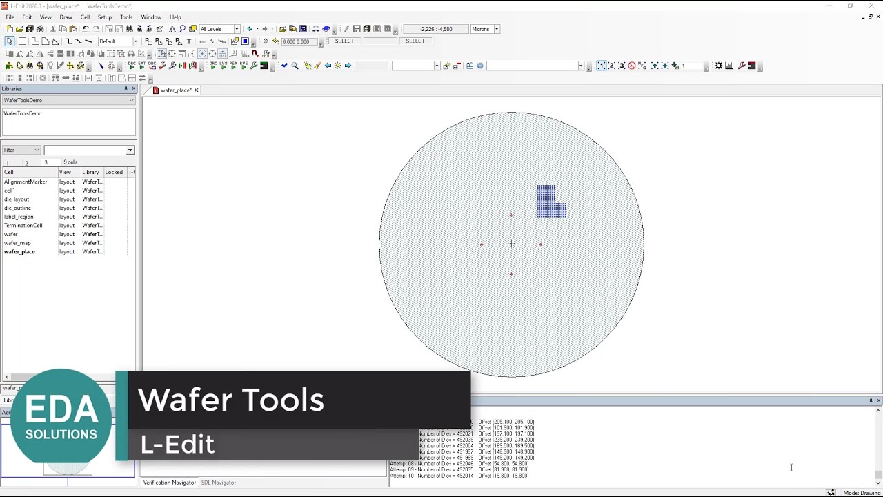Toggle the number 1 level button
This screenshot has width=883, height=497.
(601, 66)
